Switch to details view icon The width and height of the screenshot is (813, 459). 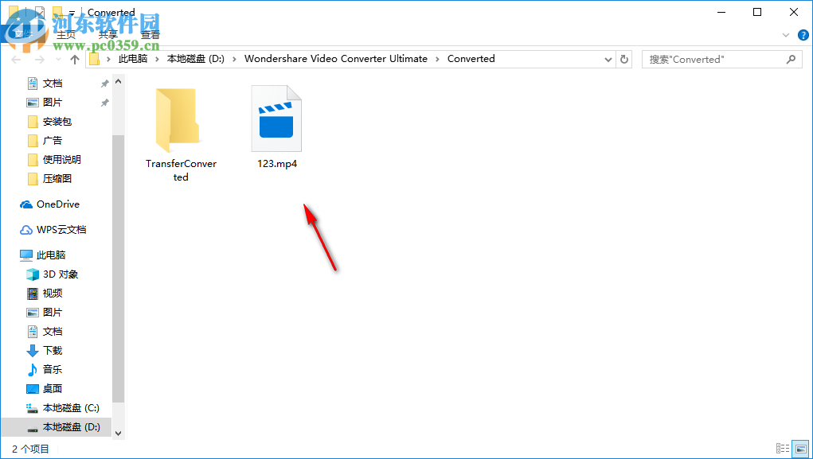(x=783, y=449)
